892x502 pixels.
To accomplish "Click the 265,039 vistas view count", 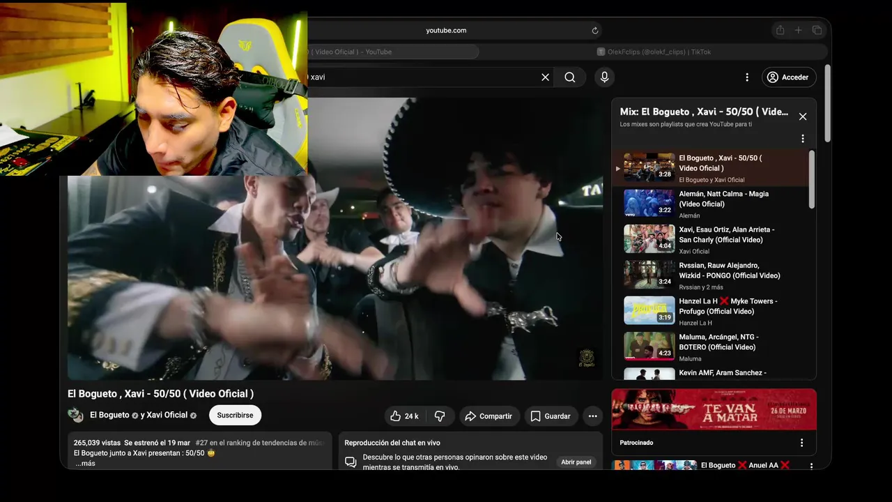I will (x=97, y=443).
